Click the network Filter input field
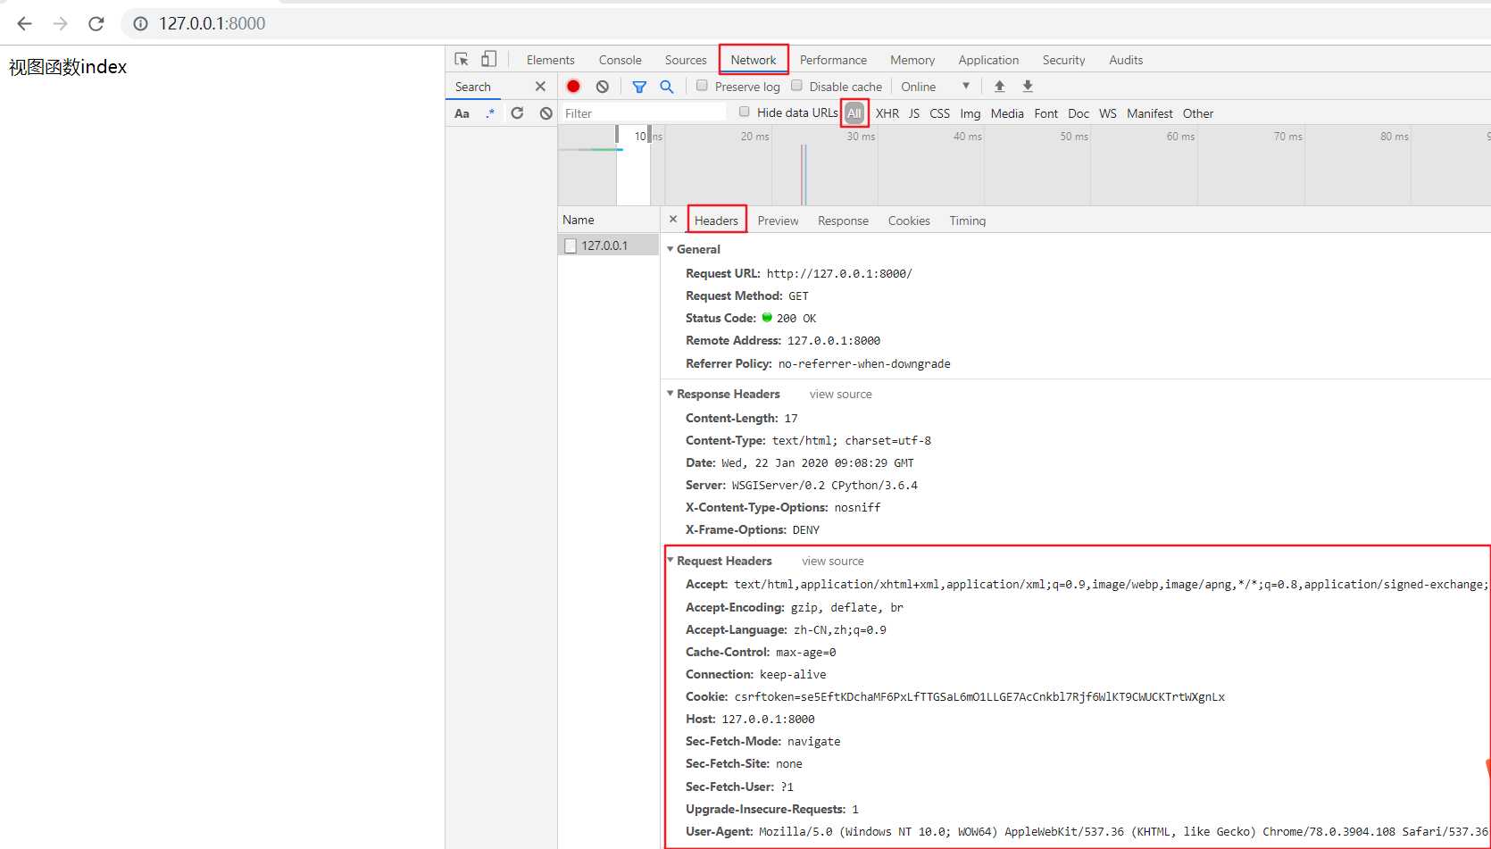Screen dimensions: 1491x849 643,113
